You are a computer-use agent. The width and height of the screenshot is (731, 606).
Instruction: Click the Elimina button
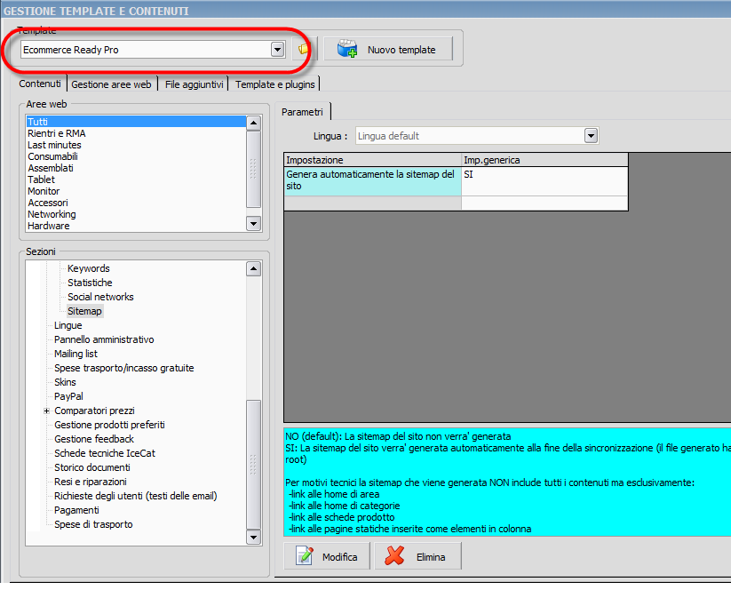pos(417,556)
